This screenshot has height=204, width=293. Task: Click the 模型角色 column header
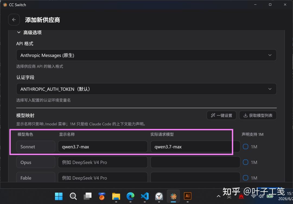[25, 134]
